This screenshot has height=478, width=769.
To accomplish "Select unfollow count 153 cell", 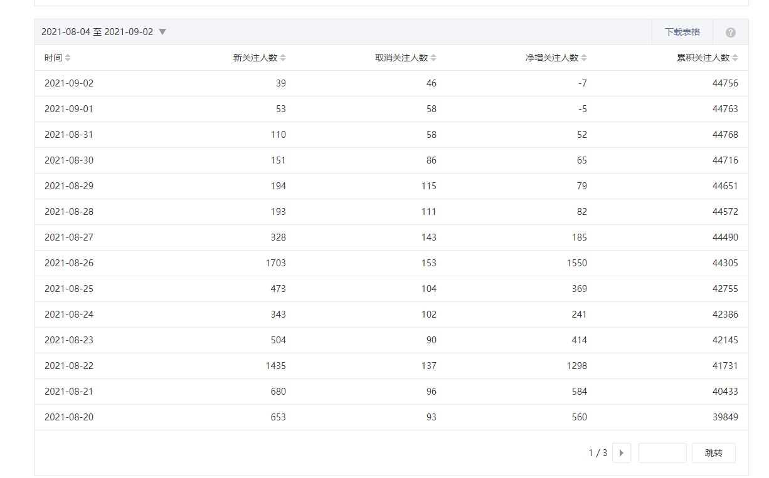I will click(x=428, y=263).
